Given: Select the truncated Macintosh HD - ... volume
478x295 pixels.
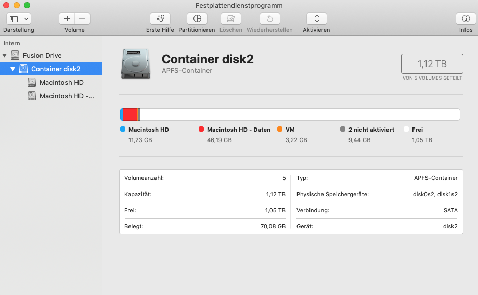Looking at the screenshot, I should pyautogui.click(x=67, y=96).
